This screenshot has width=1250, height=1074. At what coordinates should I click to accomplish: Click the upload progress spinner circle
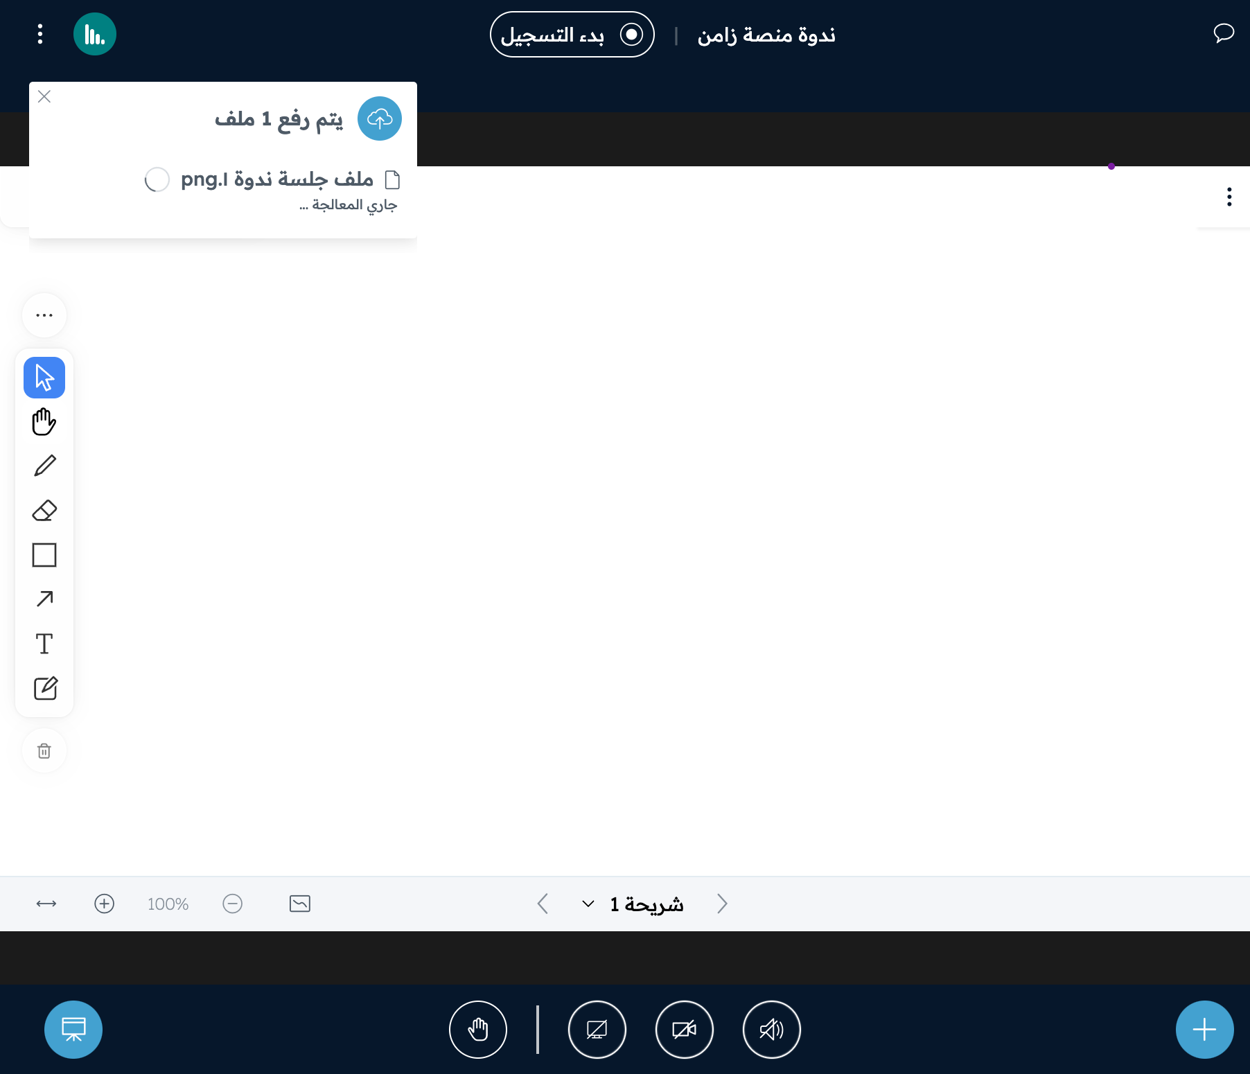coord(157,179)
